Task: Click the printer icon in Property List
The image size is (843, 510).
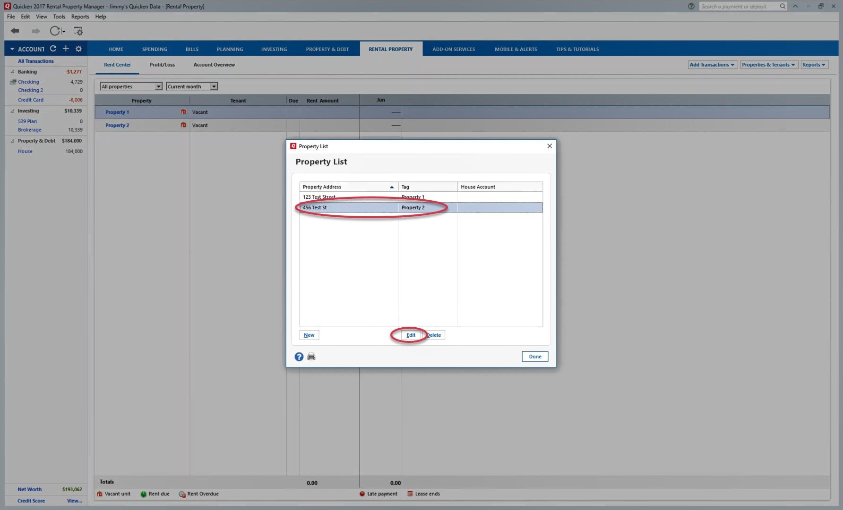Action: click(311, 357)
